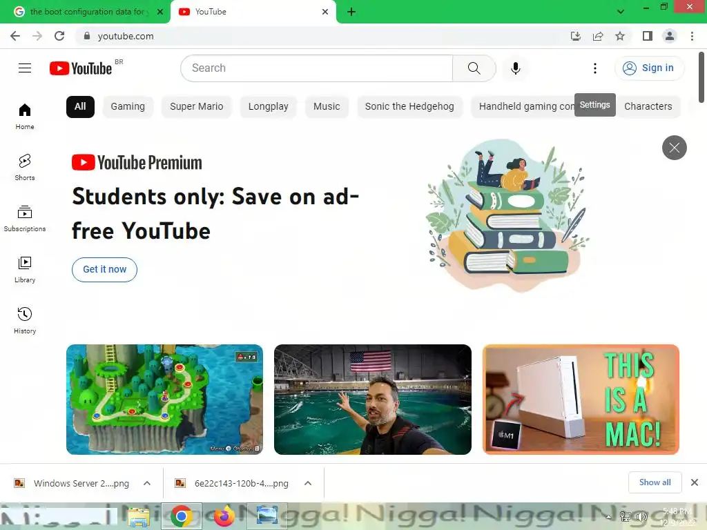Bookmark this tab with the star

tap(620, 36)
